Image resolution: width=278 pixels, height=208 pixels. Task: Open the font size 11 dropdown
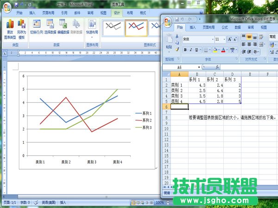click(224, 39)
